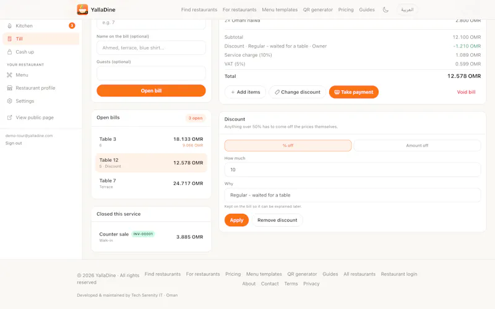Open Find restaurants in top navigation
495x309 pixels.
(199, 10)
